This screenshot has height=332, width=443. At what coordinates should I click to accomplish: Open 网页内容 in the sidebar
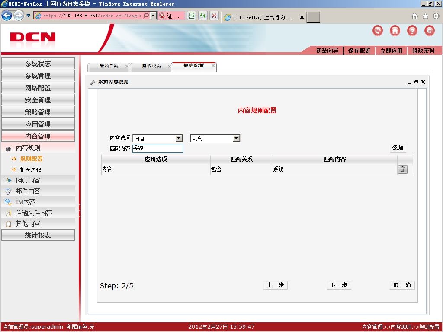click(x=28, y=180)
